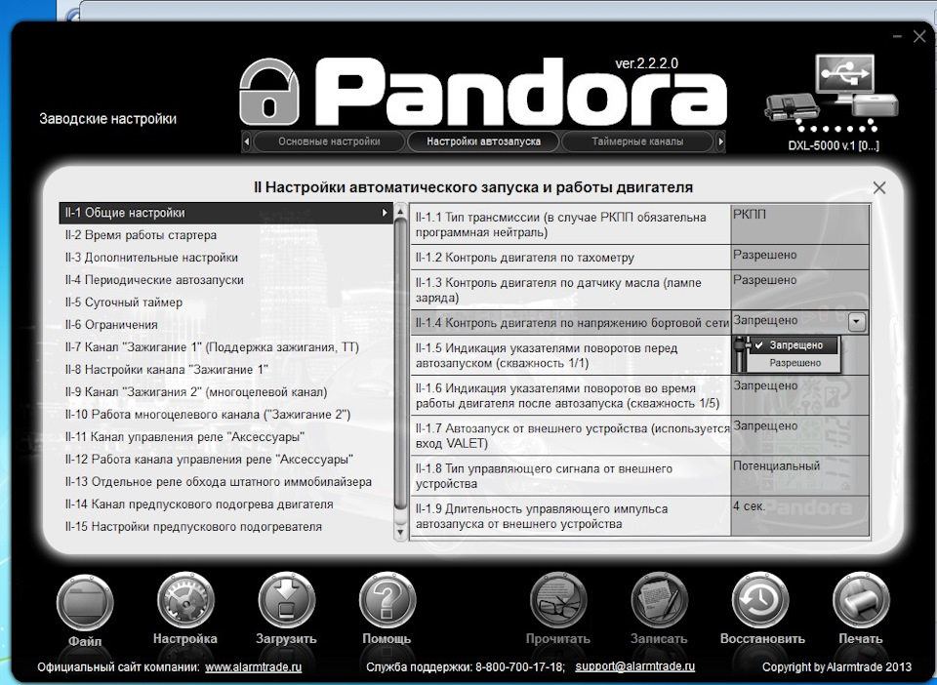Click the Загрузить download icon
This screenshot has height=685, width=937.
(286, 601)
